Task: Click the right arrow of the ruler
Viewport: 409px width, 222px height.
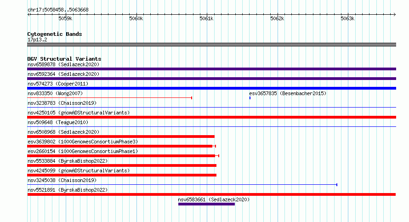Action: point(394,14)
